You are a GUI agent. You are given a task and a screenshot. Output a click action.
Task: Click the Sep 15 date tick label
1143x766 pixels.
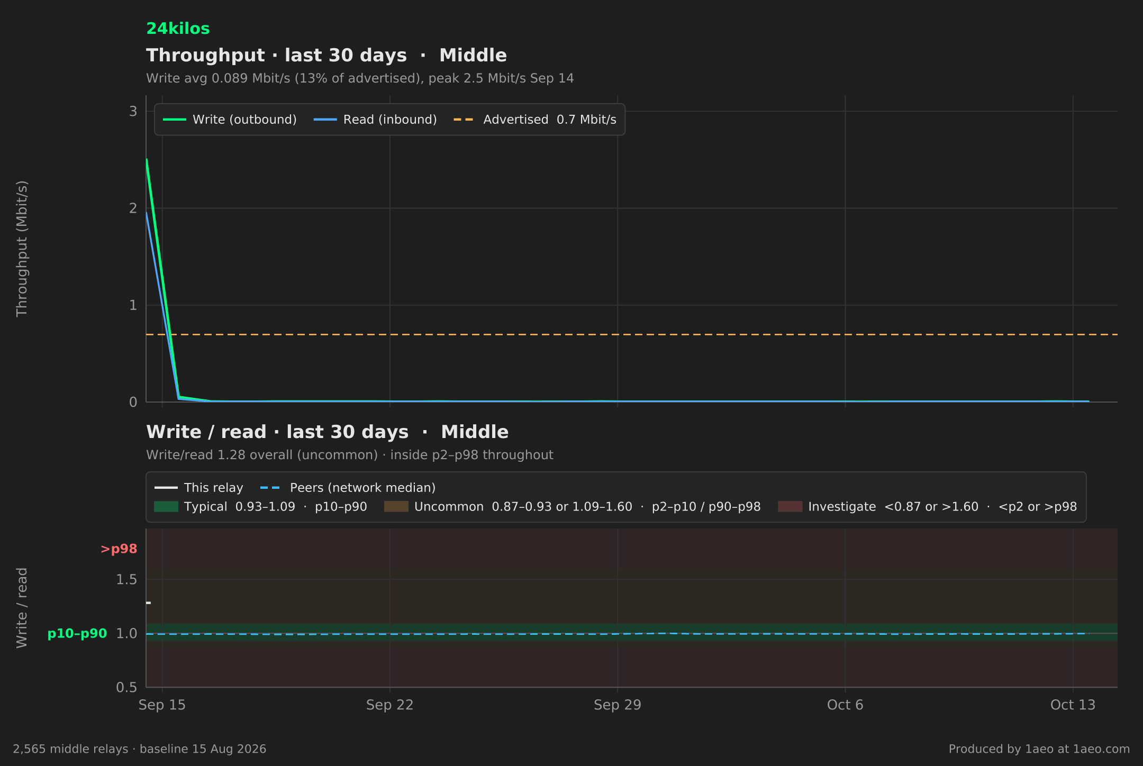pyautogui.click(x=162, y=705)
